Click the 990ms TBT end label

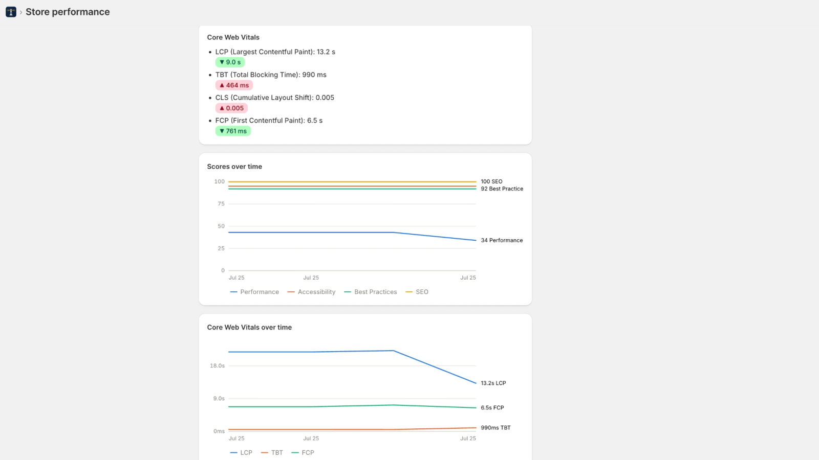[x=495, y=428]
